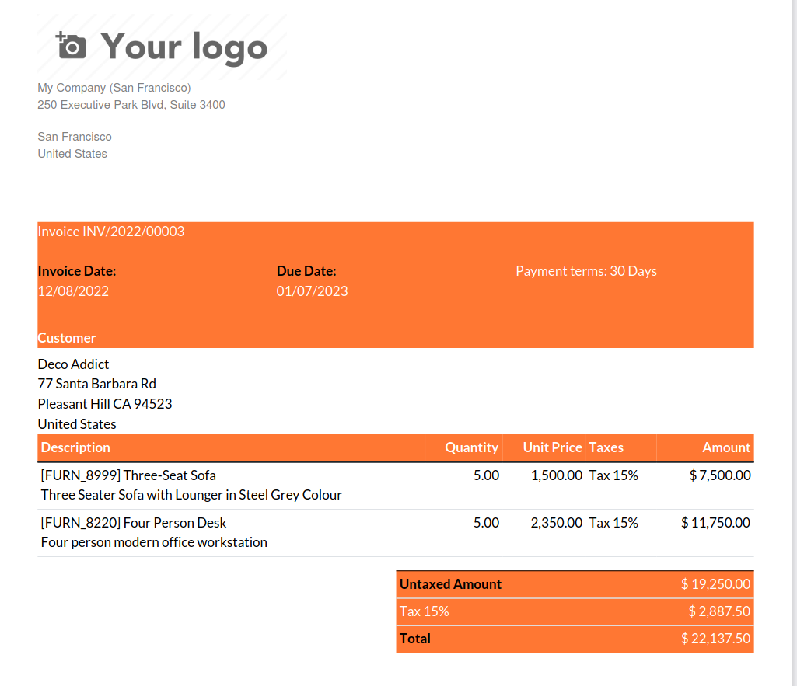Click the due date value 01/07/2023
797x686 pixels.
[x=312, y=291]
